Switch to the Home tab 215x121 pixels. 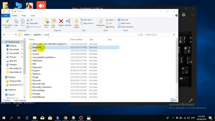pos(14,15)
